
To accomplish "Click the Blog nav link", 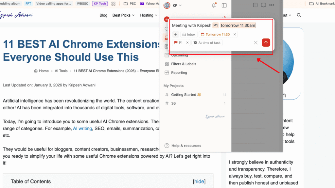I will [103, 15].
